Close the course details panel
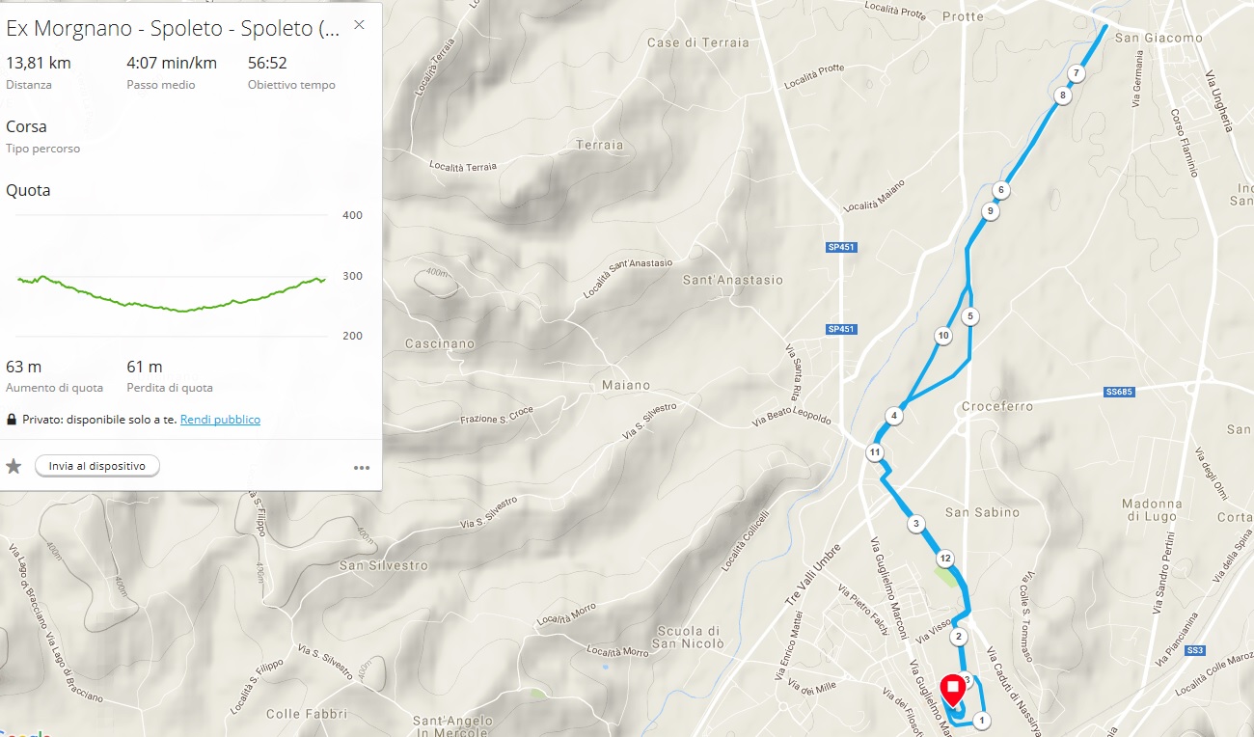Image resolution: width=1254 pixels, height=737 pixels. tap(359, 25)
